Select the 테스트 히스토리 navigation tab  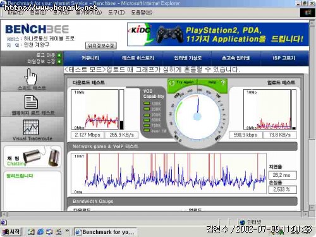[x=138, y=58]
